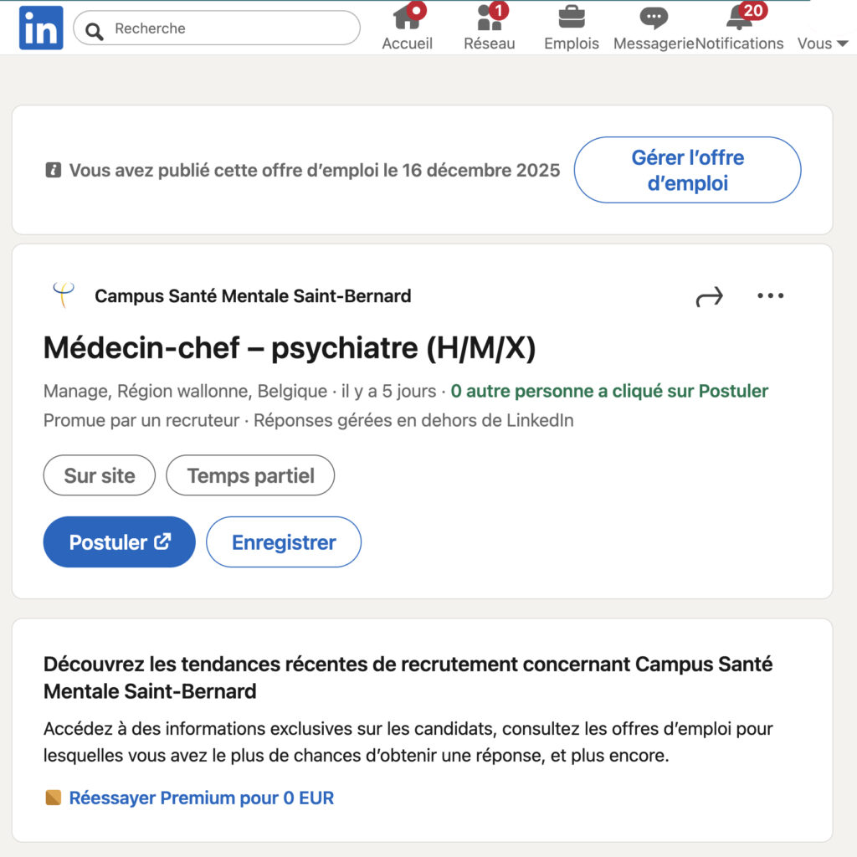Open Notifications bell icon
This screenshot has height=857, width=857.
coord(739,17)
